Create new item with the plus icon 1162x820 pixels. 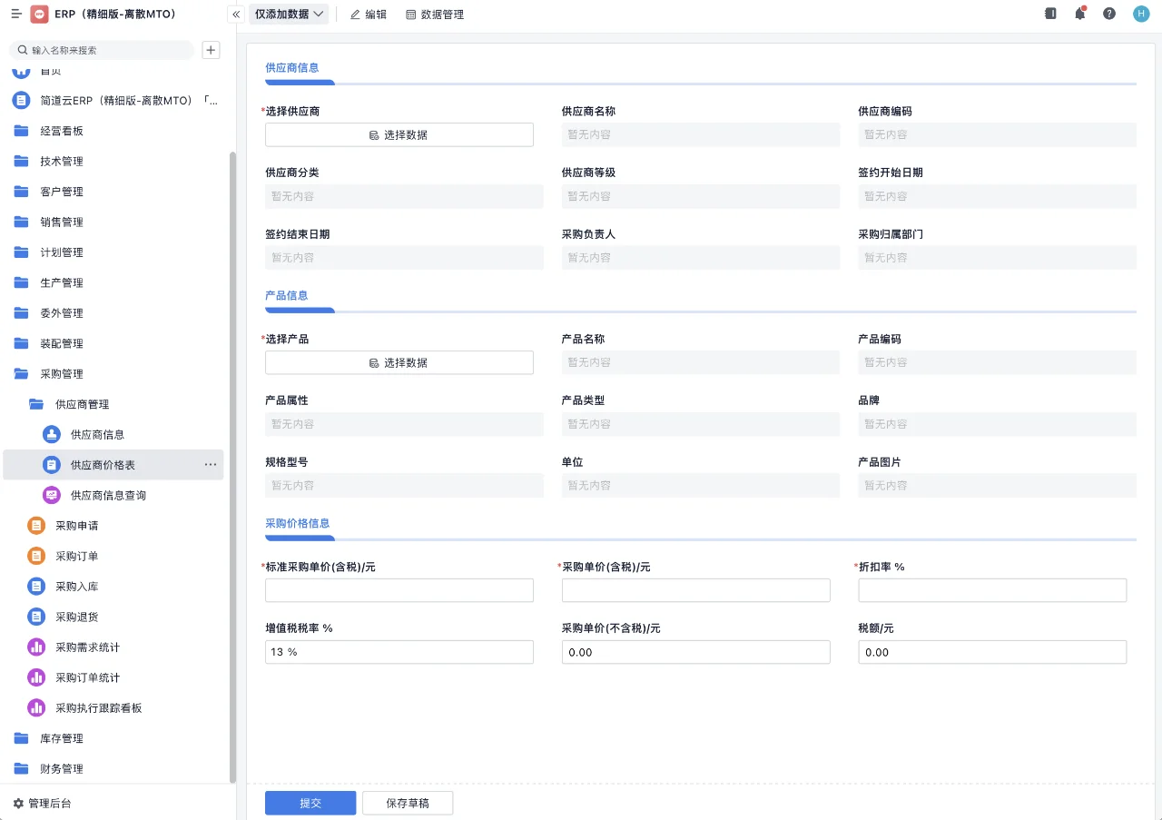(211, 49)
